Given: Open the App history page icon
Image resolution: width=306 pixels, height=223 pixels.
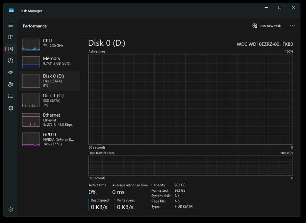Looking at the screenshot, I should 11,61.
